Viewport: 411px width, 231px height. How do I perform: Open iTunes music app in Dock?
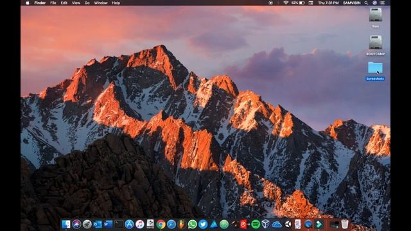point(140,224)
